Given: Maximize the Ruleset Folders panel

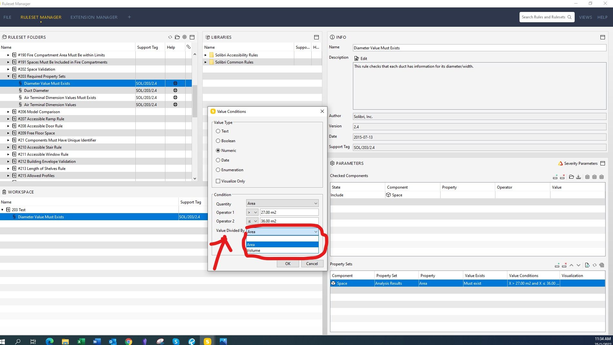Looking at the screenshot, I should click(192, 37).
